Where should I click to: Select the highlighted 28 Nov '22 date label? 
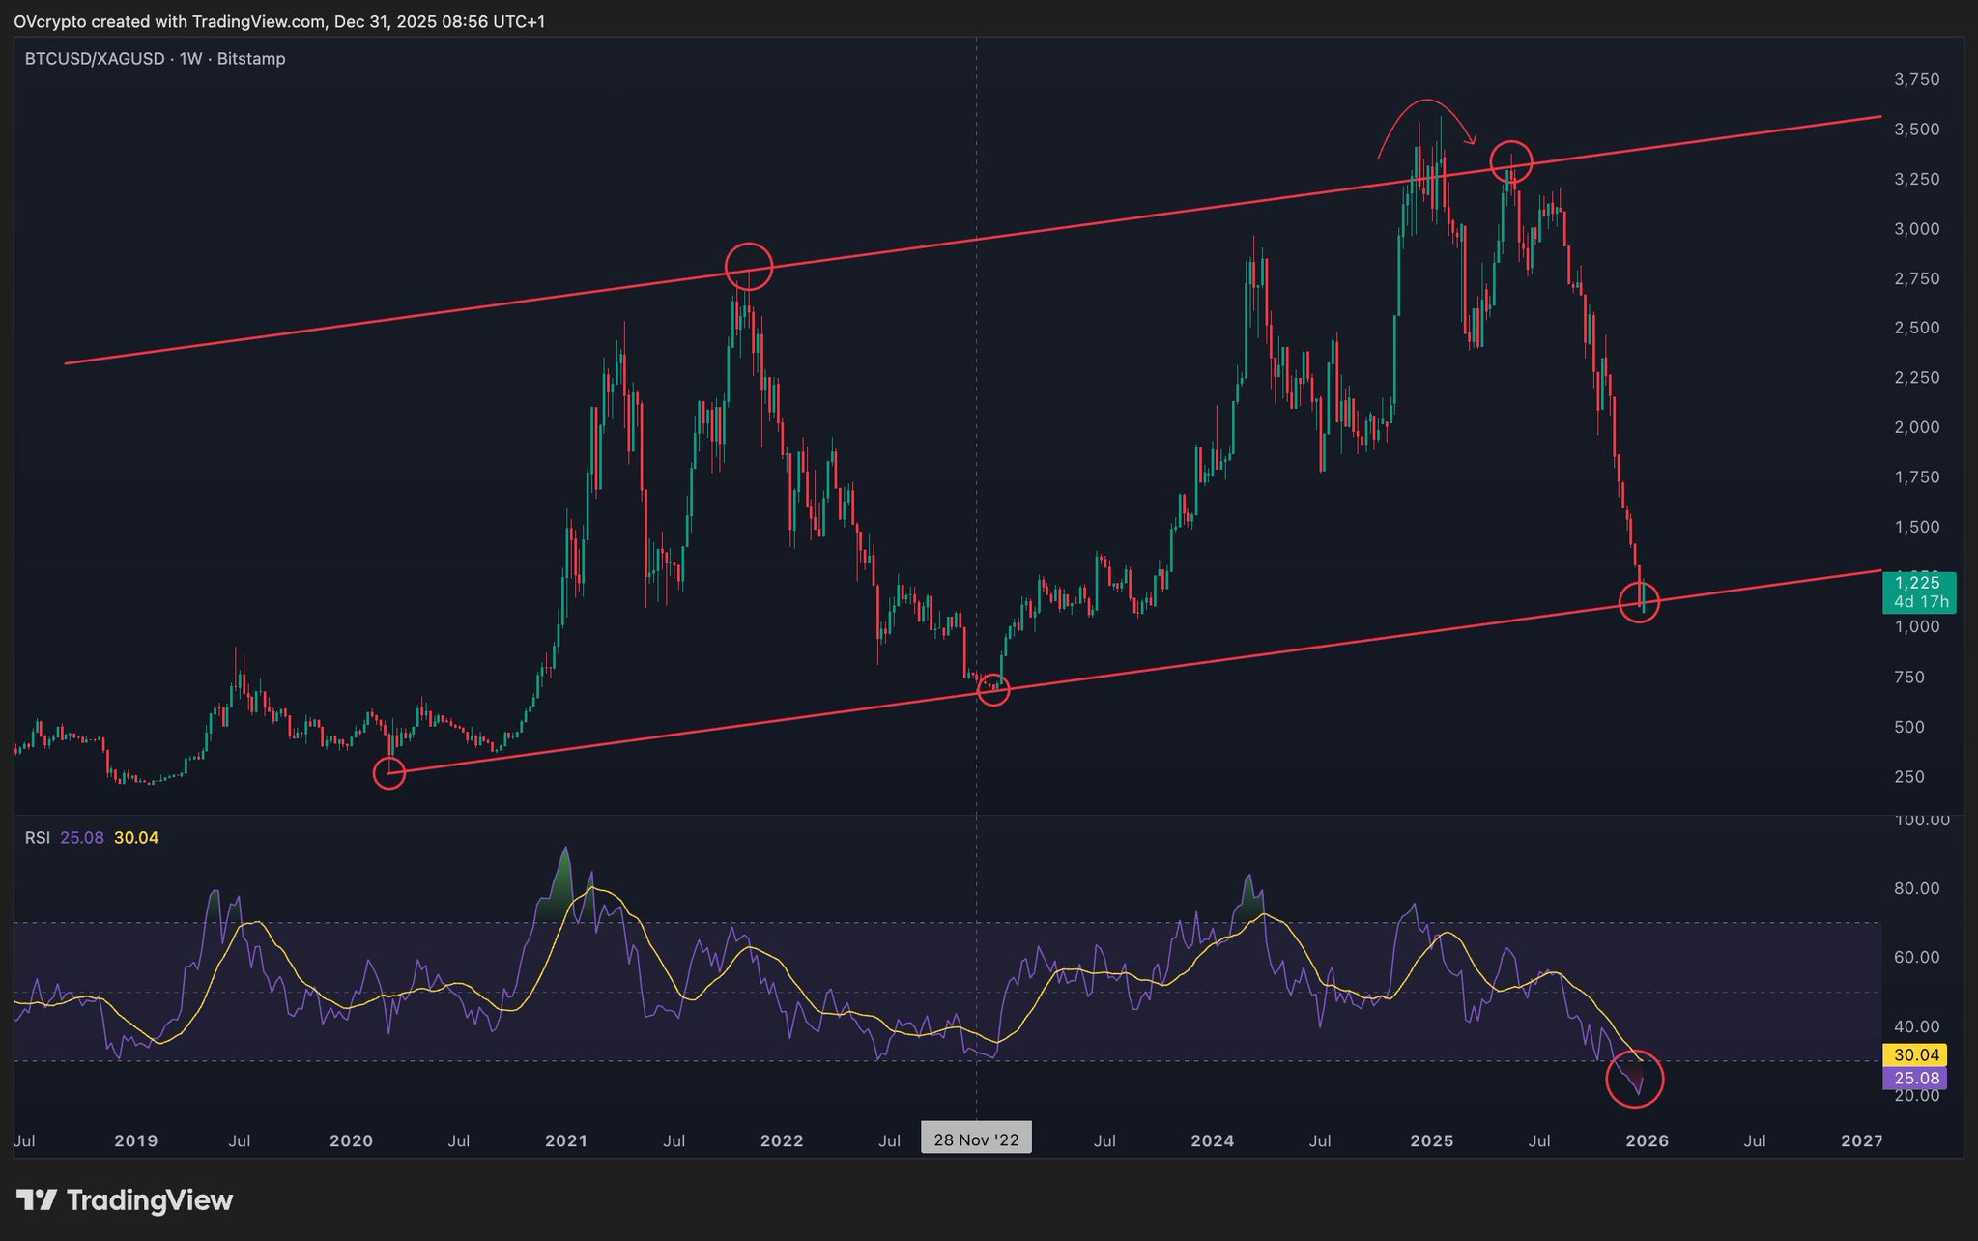(x=976, y=1140)
